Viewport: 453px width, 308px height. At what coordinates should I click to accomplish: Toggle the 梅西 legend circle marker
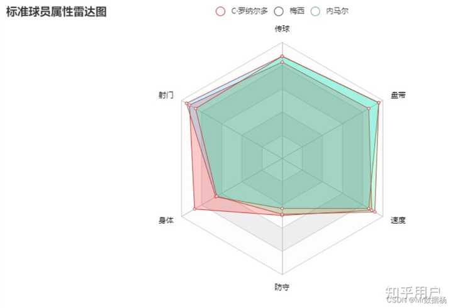point(279,11)
